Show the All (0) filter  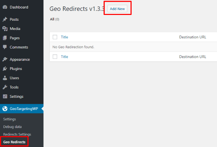click(x=55, y=19)
